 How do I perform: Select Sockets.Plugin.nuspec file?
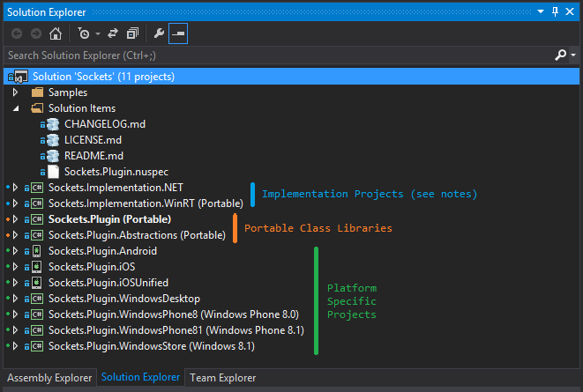116,172
